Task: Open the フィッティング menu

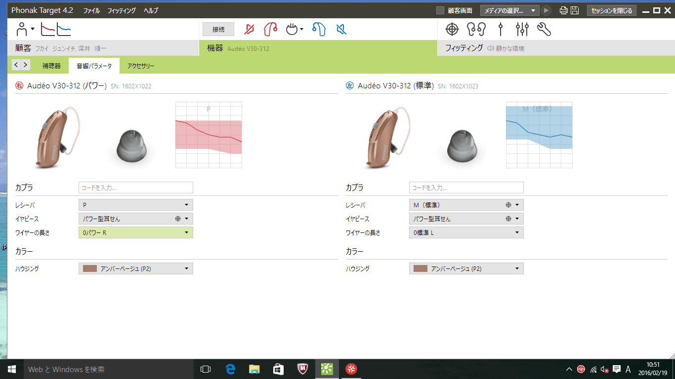Action: [122, 10]
